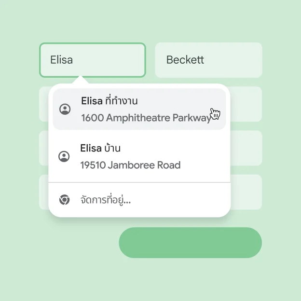Click the bold Elisa name above 19510 Jamboree
Screen dimensions: 301x301
[91, 148]
